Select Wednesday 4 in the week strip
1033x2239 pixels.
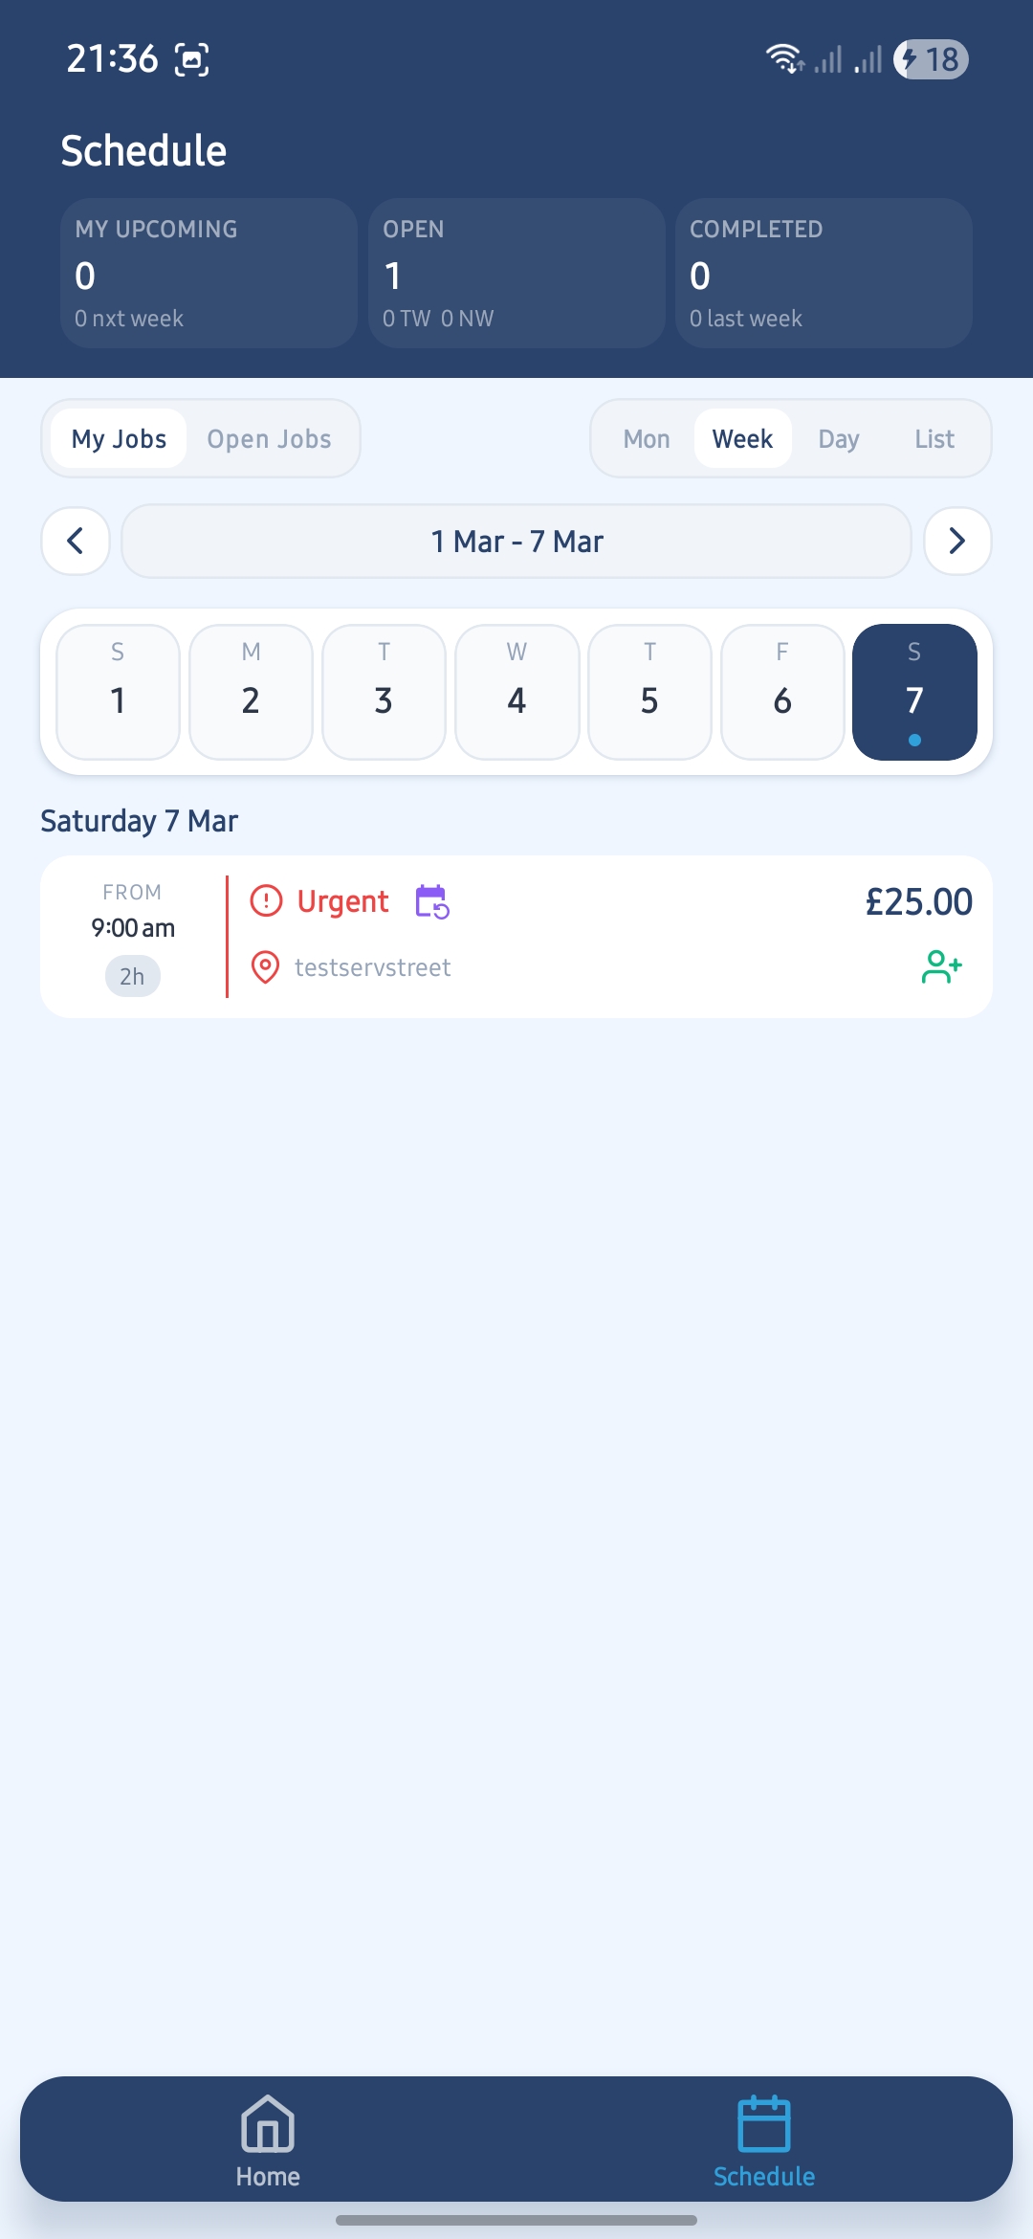click(516, 692)
